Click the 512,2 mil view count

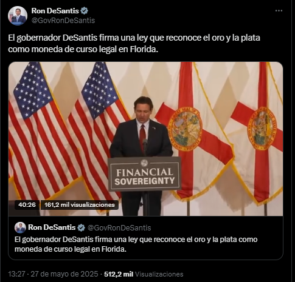tap(119, 274)
